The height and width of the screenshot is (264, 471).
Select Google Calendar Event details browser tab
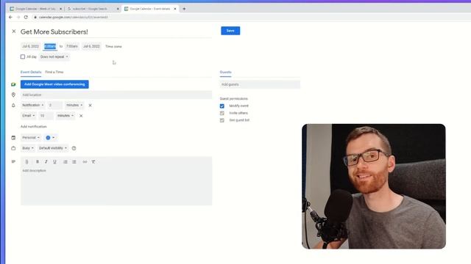(x=150, y=9)
